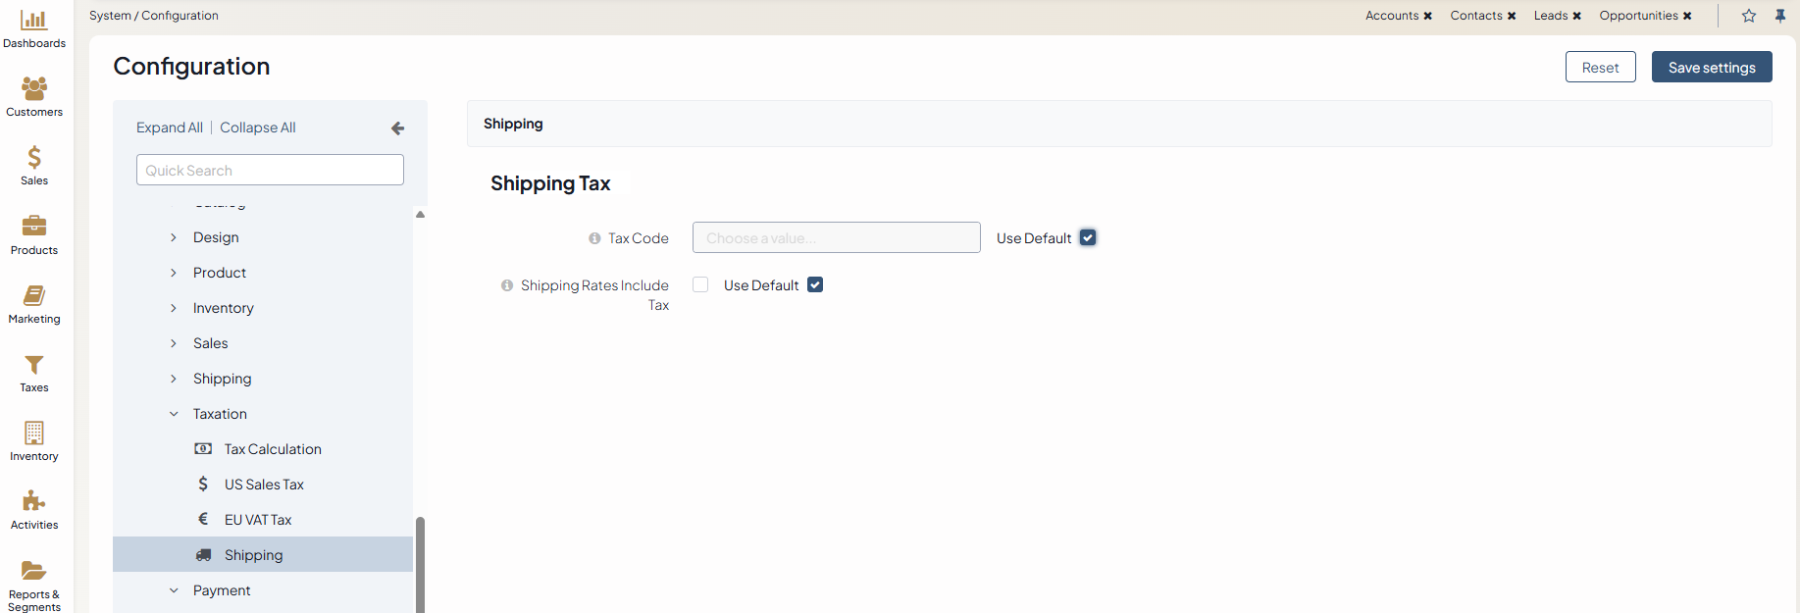Viewport: 1800px width, 613px height.
Task: Click the Design tree label
Action: (216, 237)
